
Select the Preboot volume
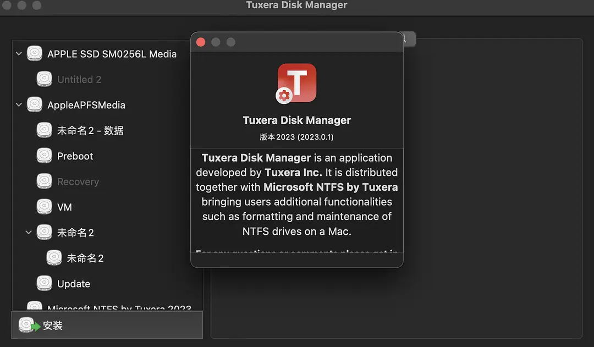(x=75, y=156)
